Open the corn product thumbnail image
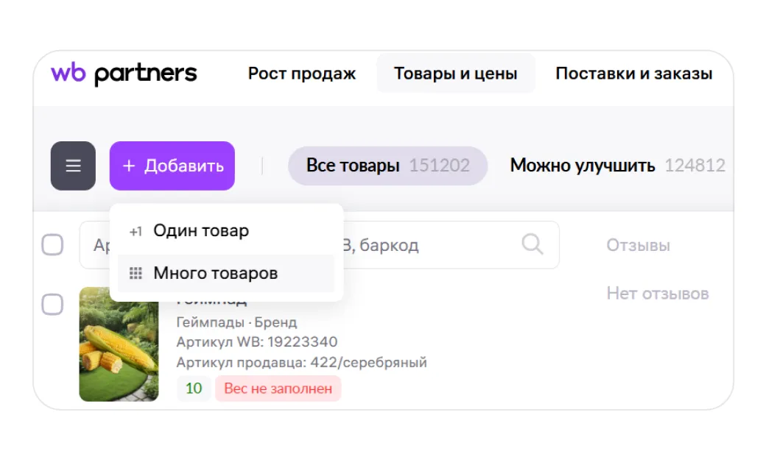763x457 pixels. [x=119, y=344]
